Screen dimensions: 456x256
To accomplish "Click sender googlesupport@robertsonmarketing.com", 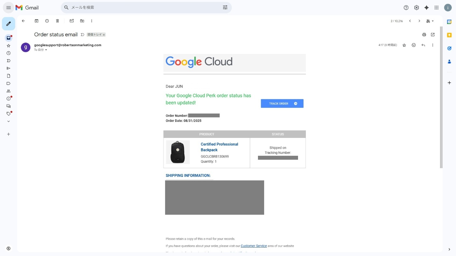I will [x=68, y=45].
